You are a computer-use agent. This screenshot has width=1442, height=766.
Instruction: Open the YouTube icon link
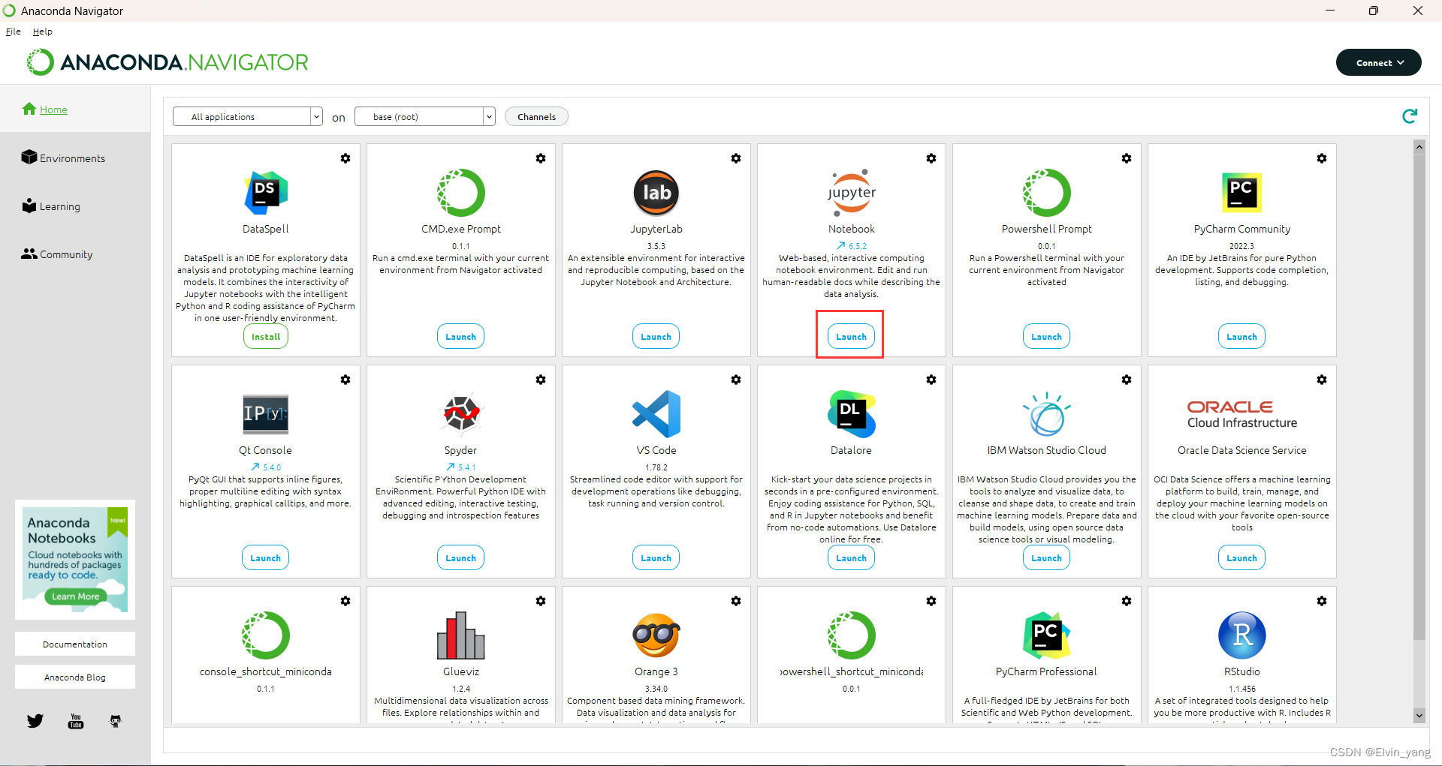(x=76, y=721)
